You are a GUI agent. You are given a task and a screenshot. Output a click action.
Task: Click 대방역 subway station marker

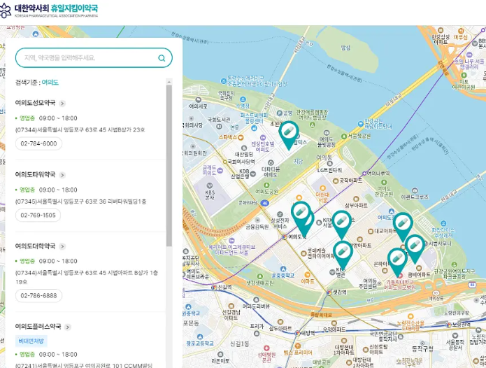(298, 333)
